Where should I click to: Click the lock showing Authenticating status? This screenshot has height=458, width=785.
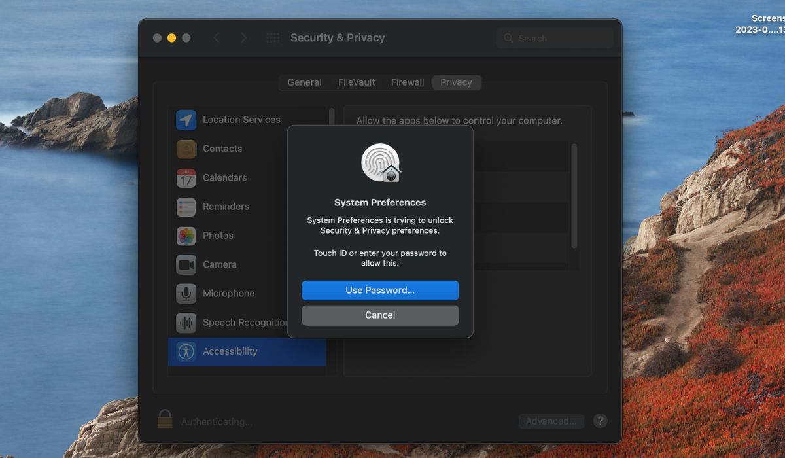pos(164,418)
